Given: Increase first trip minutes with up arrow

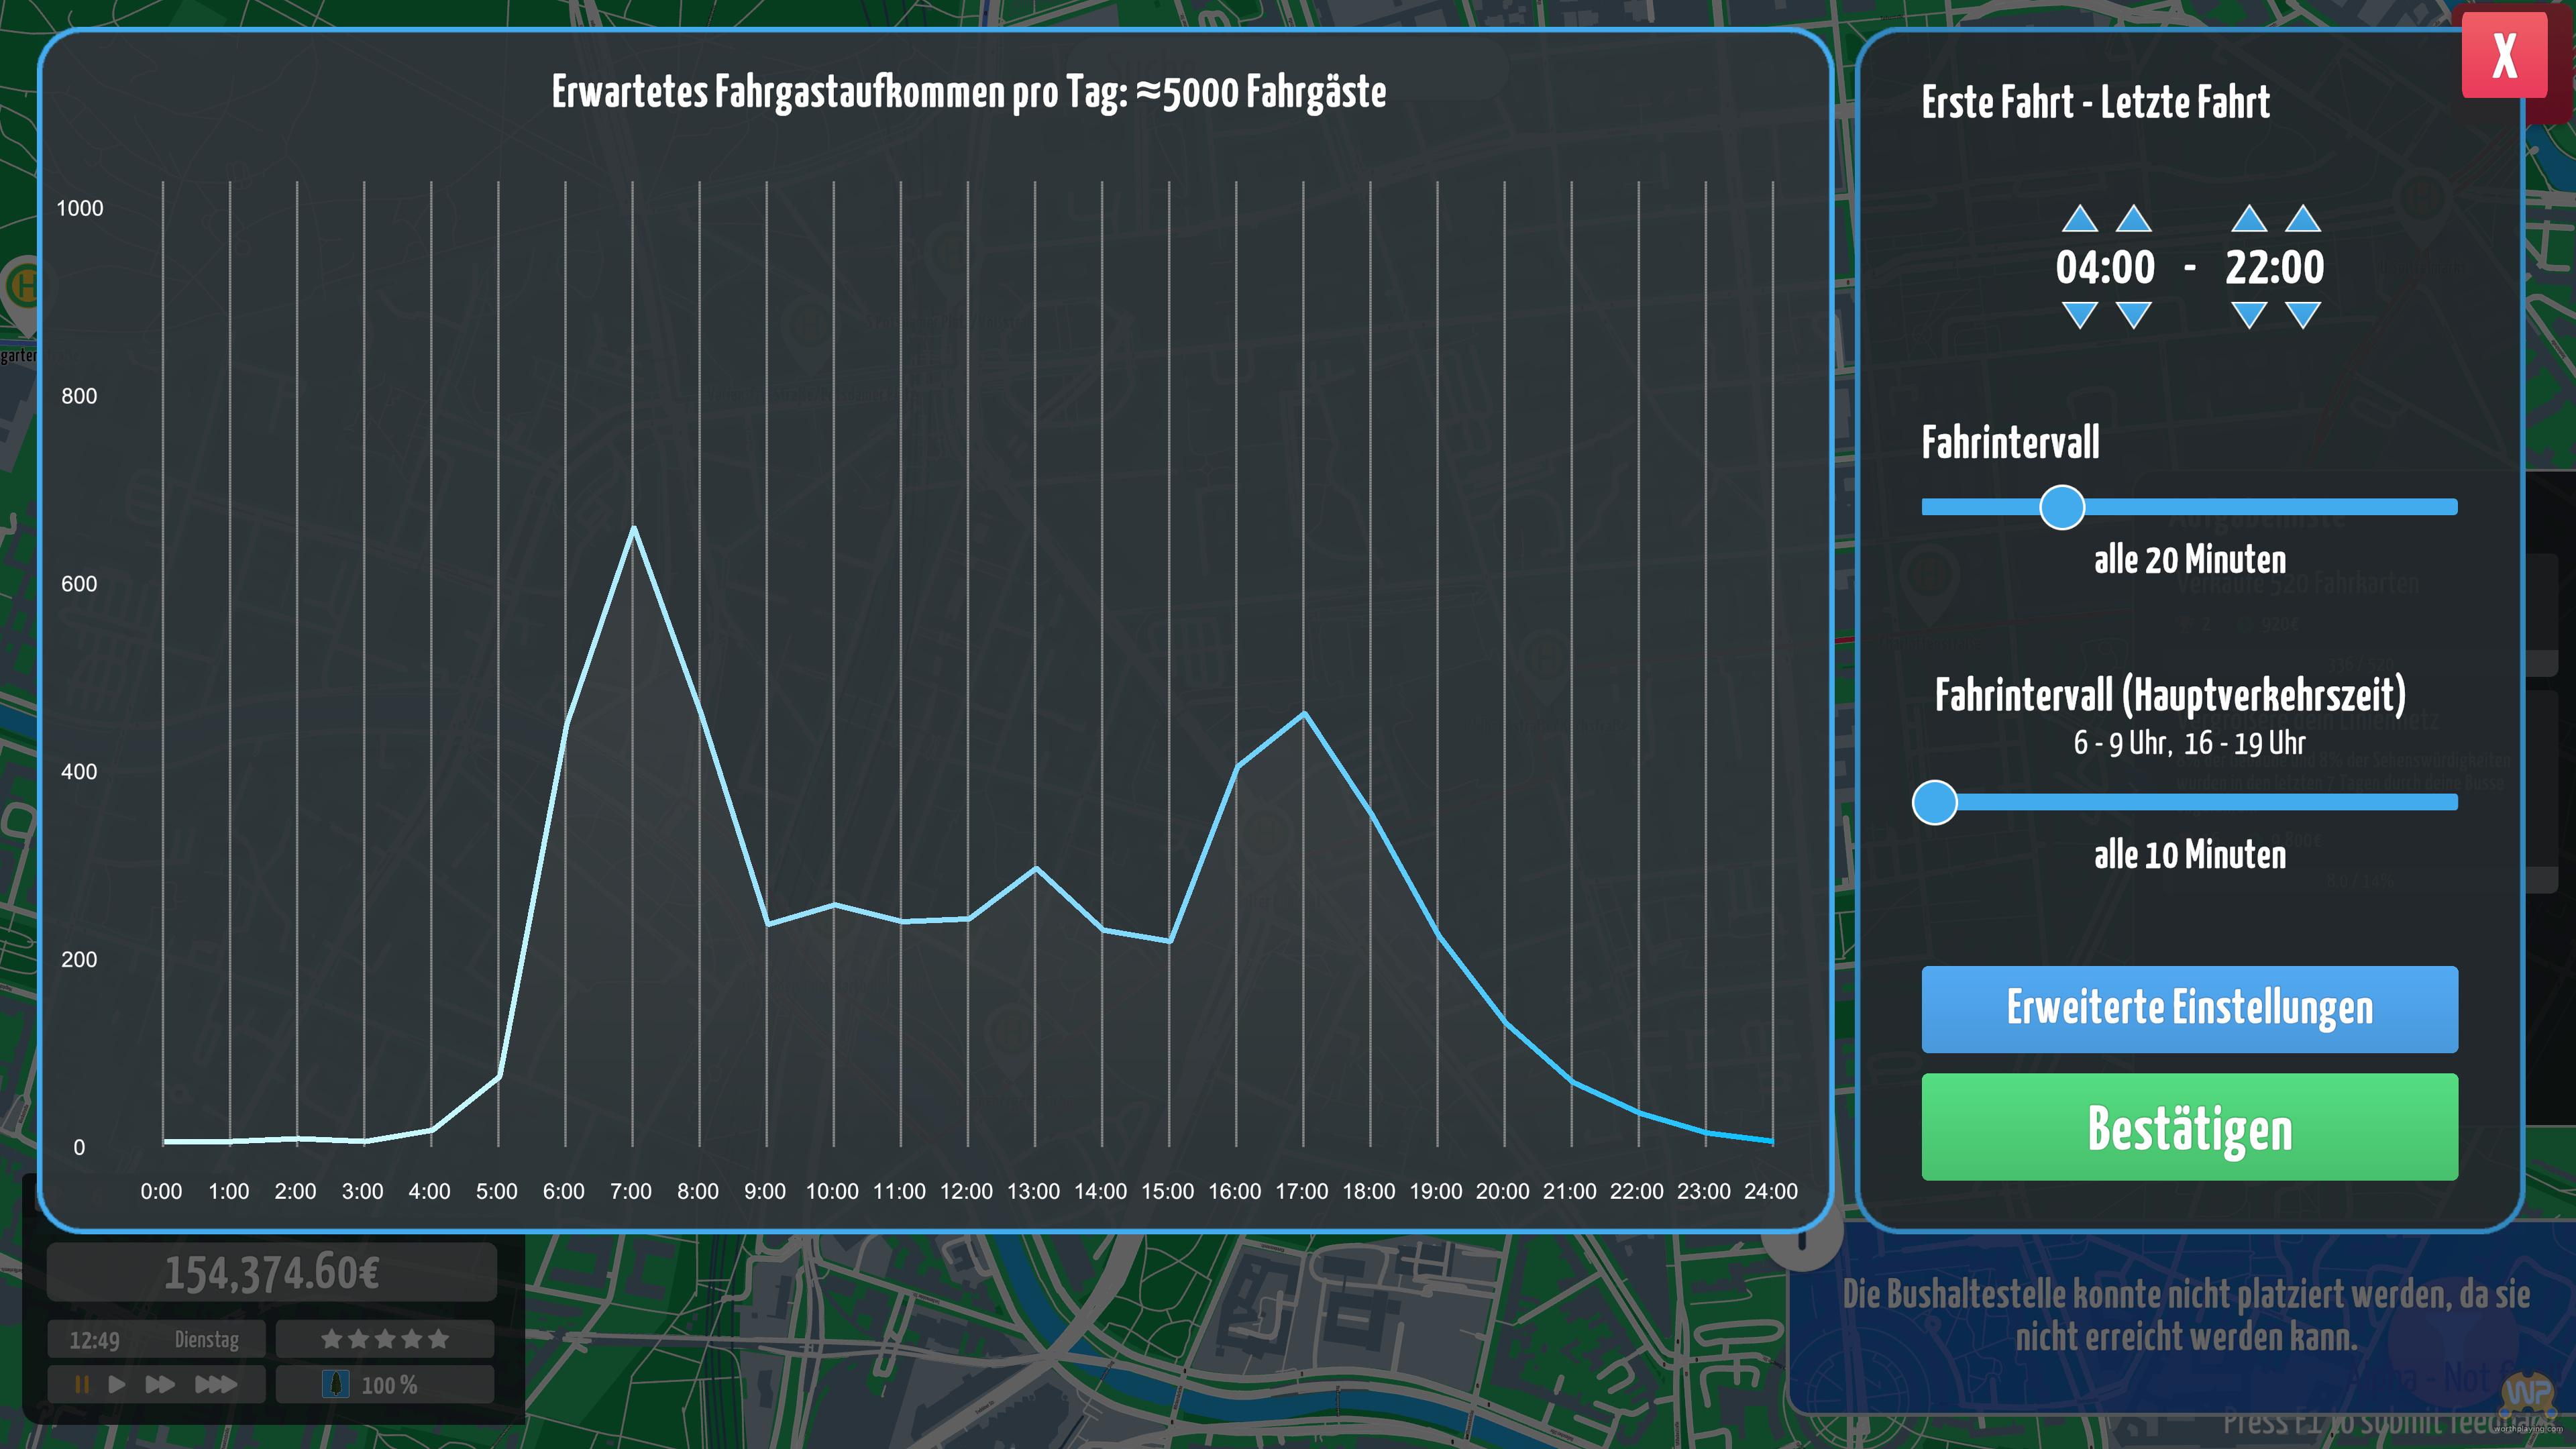Looking at the screenshot, I should (2133, 219).
